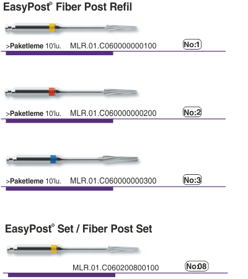Click product code MLR.01.C060200800100
The height and width of the screenshot is (279, 248).
click(116, 268)
